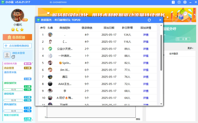Click the gray WeChat account placeholder avatar
The height and width of the screenshot is (123, 198).
pos(7,55)
